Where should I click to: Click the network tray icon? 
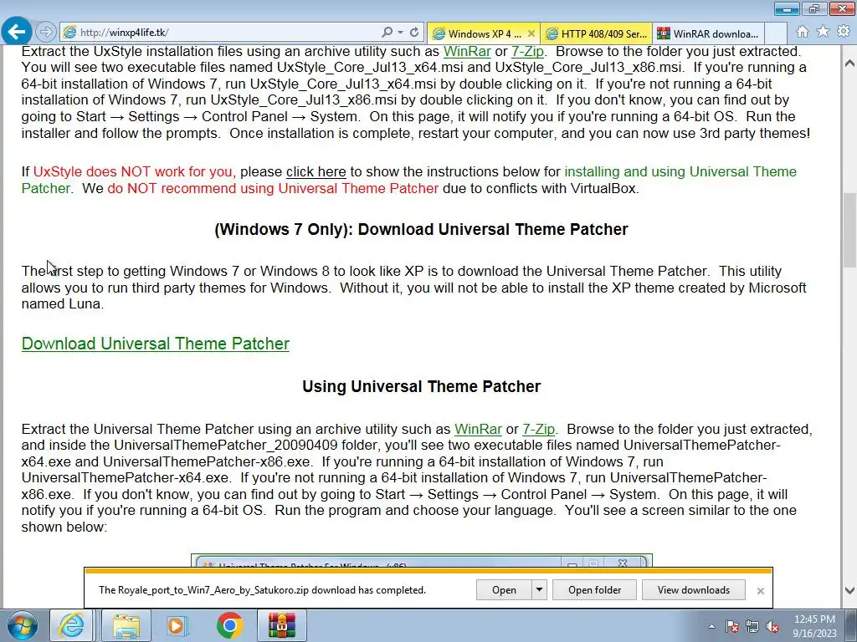click(752, 626)
